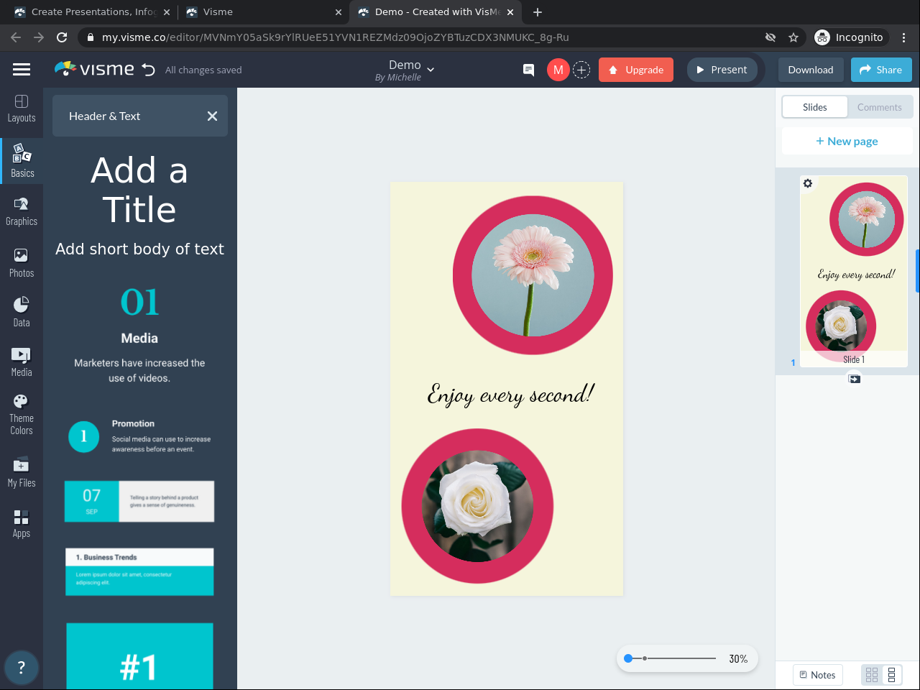Open the Layouts panel
Viewport: 920px width, 690px height.
pos(22,109)
